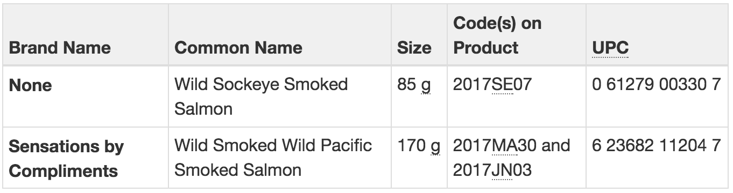Click the Size column header
Image resolution: width=733 pixels, height=193 pixels.
pyautogui.click(x=414, y=48)
